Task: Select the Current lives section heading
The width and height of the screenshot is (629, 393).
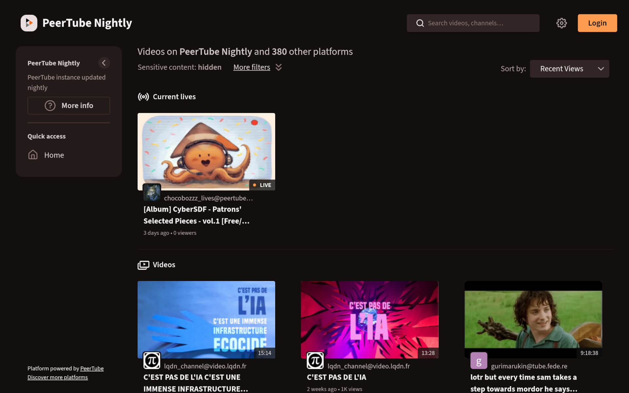Action: pos(174,96)
